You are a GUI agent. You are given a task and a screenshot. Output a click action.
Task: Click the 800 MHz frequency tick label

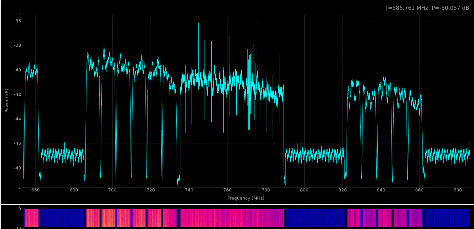click(x=304, y=190)
